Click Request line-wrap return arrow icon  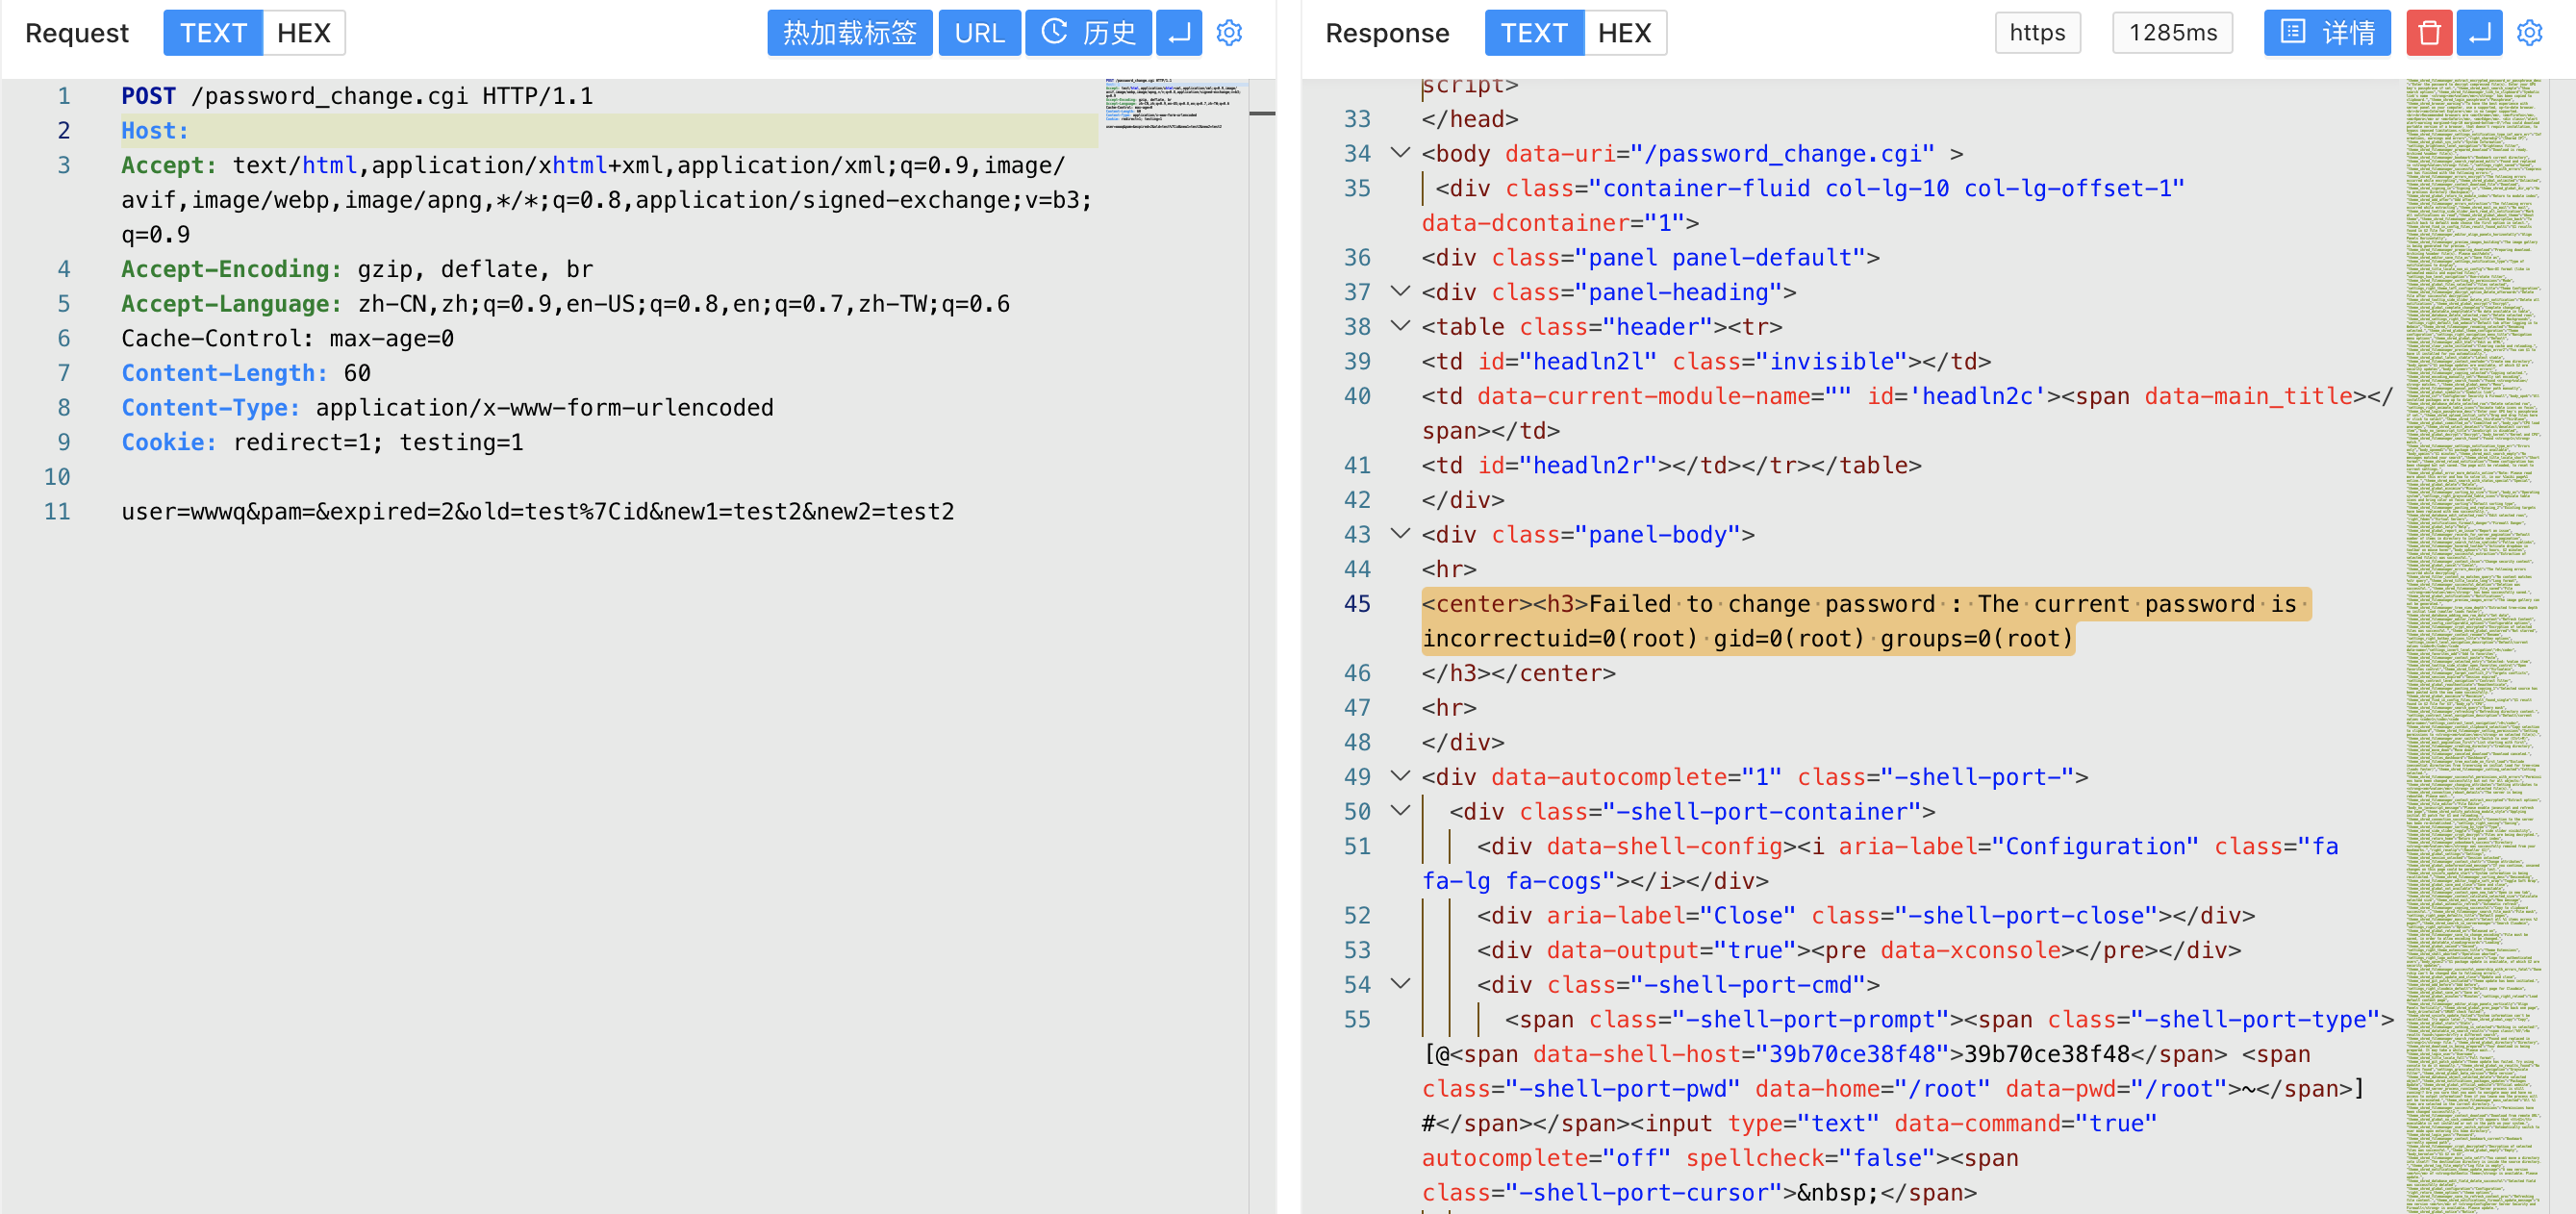point(1179,33)
